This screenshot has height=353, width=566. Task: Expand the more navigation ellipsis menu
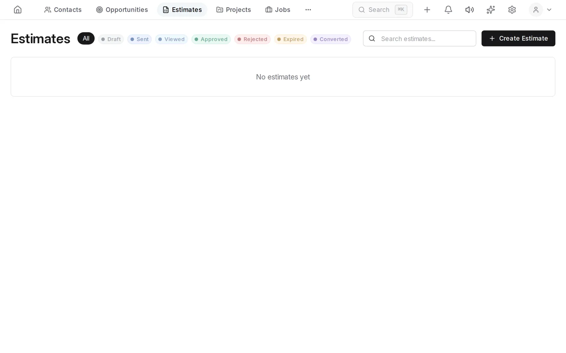308,10
